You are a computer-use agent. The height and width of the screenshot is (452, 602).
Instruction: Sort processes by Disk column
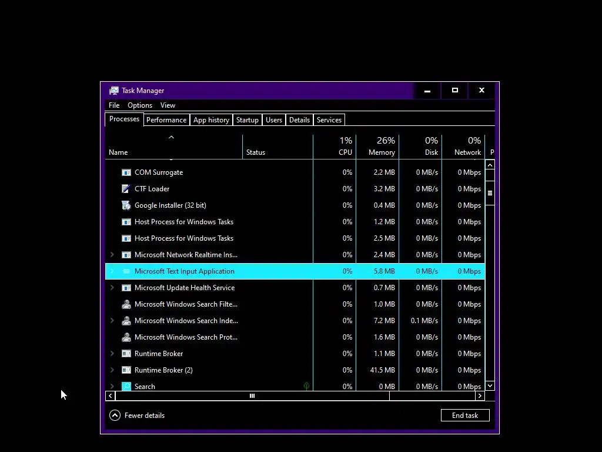(420, 147)
